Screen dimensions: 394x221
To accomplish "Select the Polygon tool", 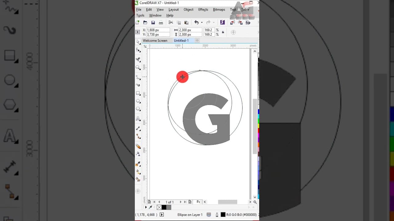I will (x=138, y=109).
